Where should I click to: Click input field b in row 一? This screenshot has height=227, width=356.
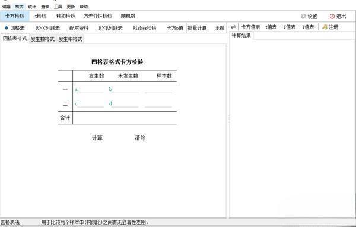tap(125, 90)
